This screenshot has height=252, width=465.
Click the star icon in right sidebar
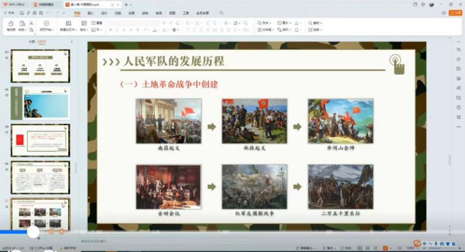(458, 59)
